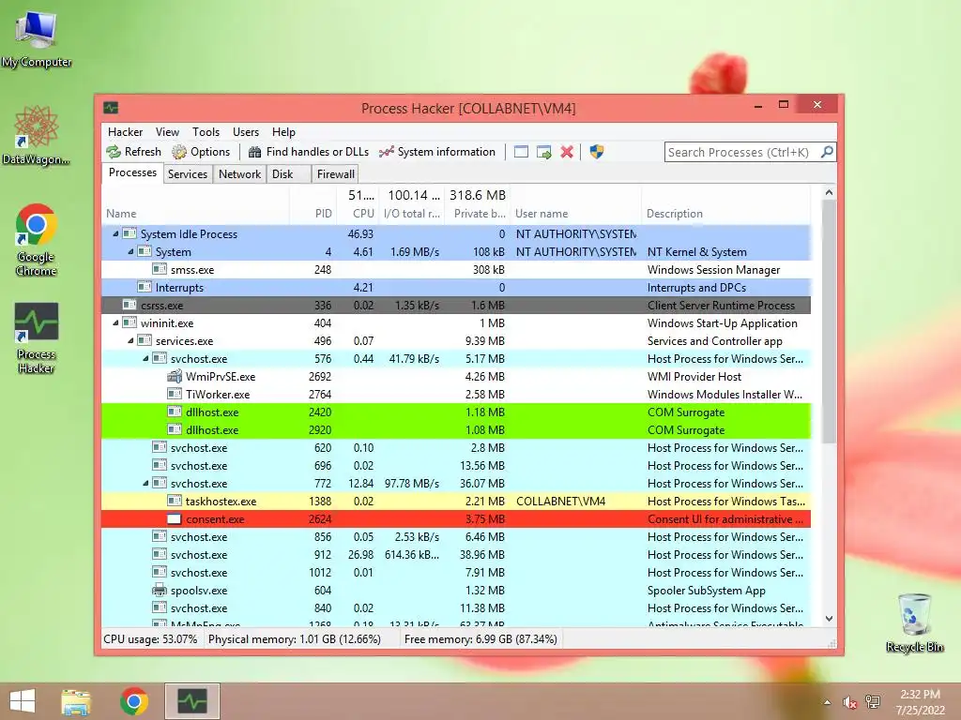Collapse the System Idle Process tree

[x=115, y=233]
